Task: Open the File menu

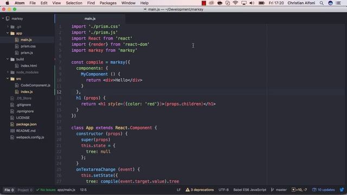Action: [x=33, y=3]
